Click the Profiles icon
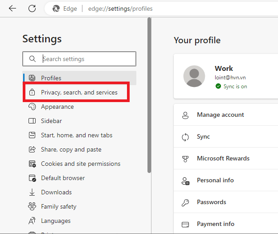 pyautogui.click(x=32, y=78)
